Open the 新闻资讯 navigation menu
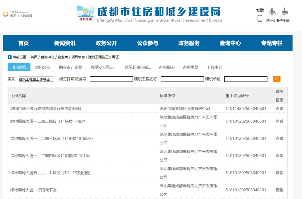Screen dimensions: 302x199 pos(65,43)
